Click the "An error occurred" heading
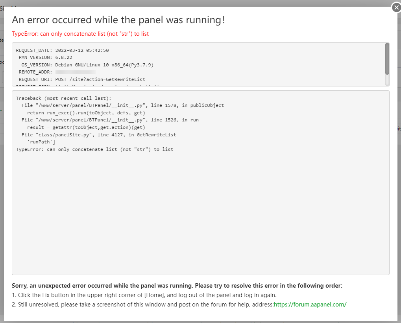The width and height of the screenshot is (401, 323). pos(118,20)
